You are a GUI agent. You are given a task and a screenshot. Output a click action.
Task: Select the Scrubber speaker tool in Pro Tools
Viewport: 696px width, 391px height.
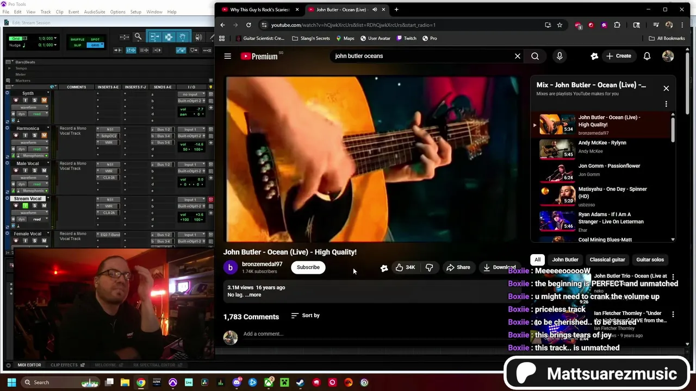coord(198,37)
